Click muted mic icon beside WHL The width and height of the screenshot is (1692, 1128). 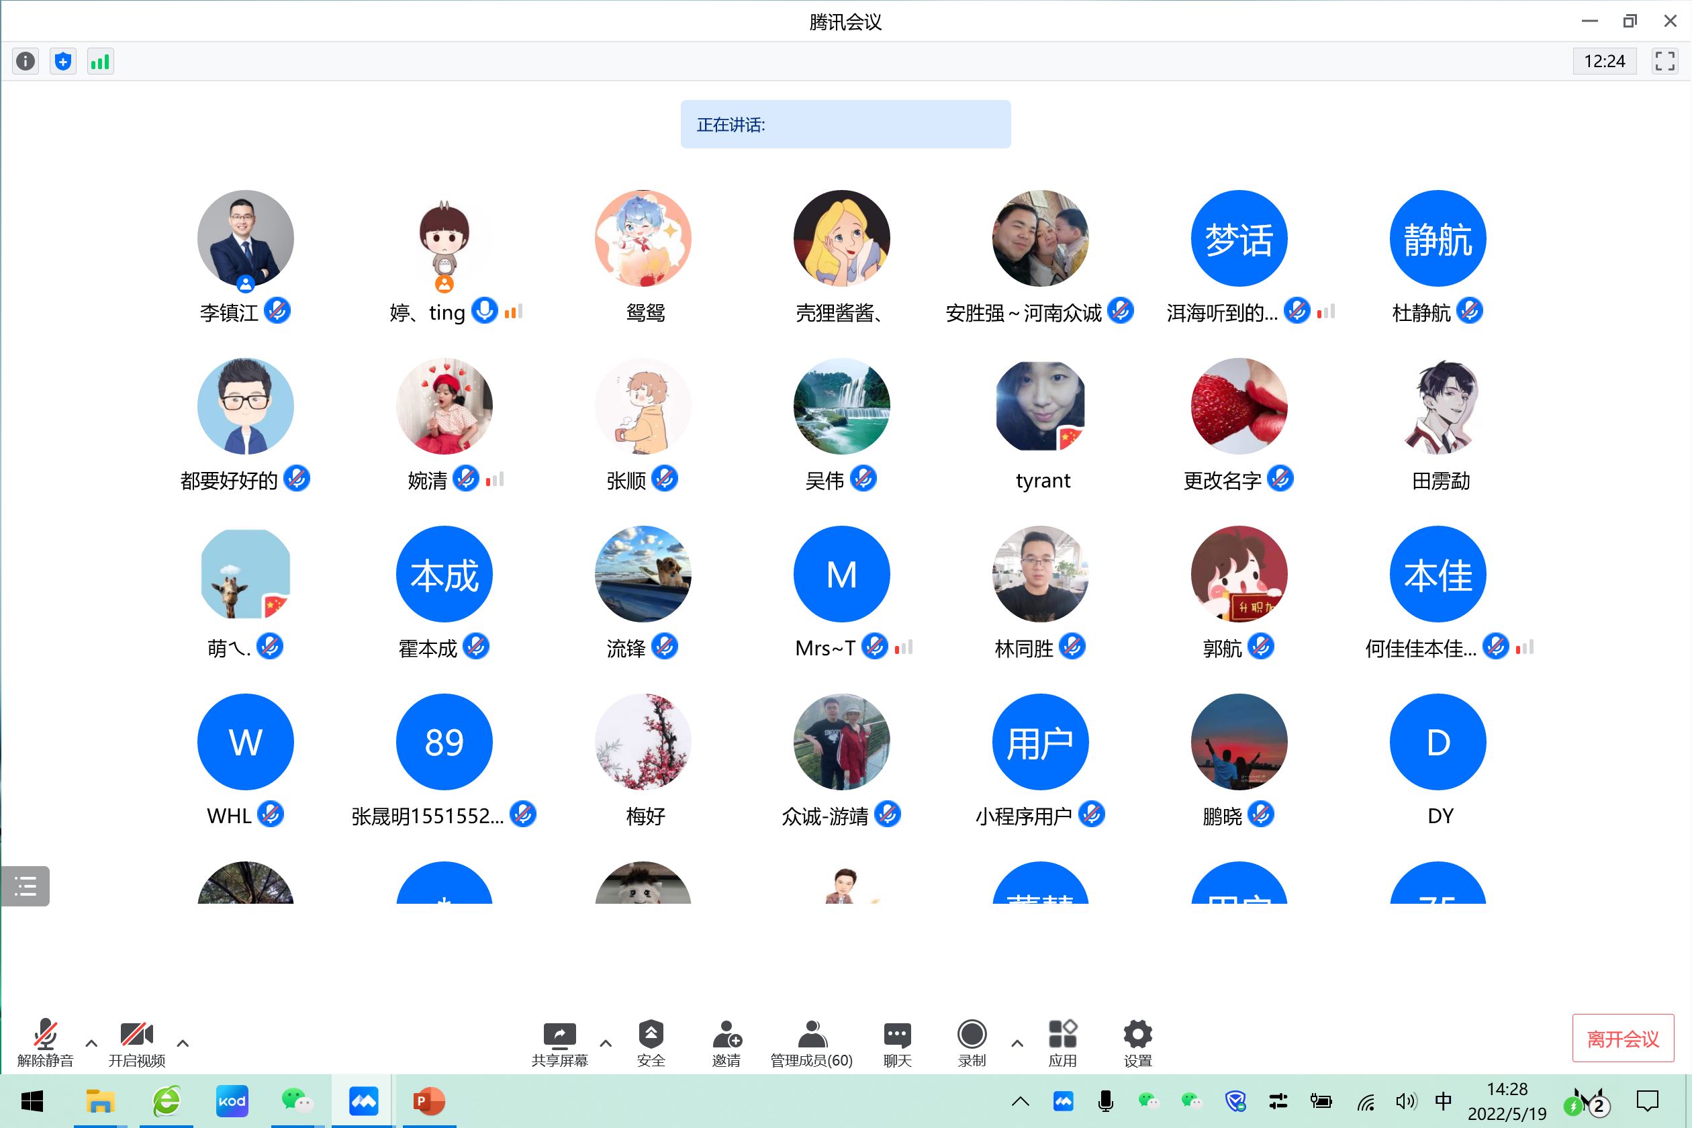270,814
